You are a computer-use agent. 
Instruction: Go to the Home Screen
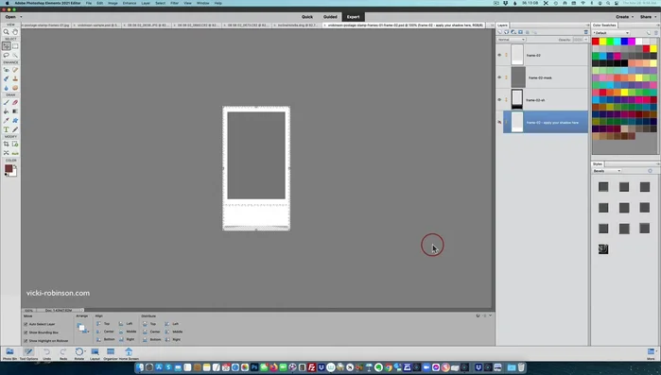(129, 353)
